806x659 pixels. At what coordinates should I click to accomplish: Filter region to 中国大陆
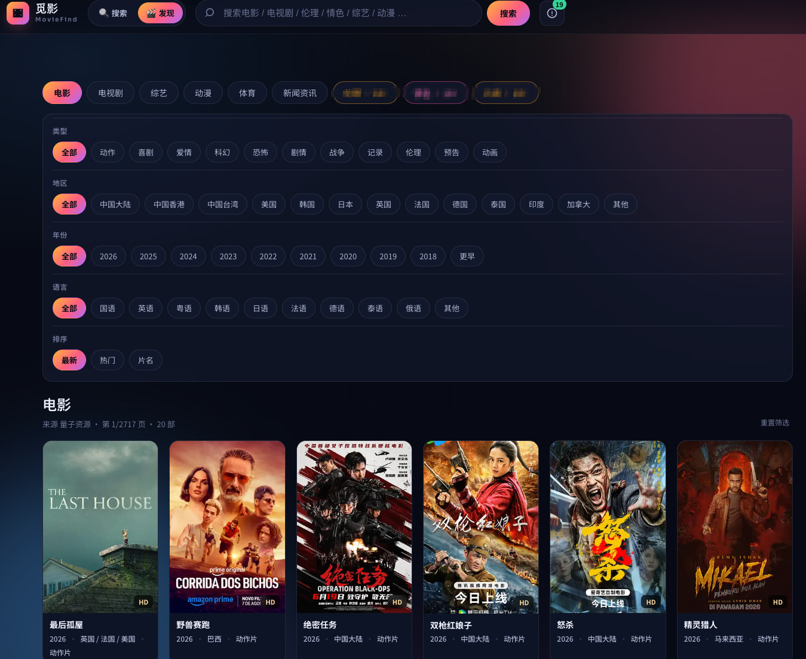[x=115, y=204]
